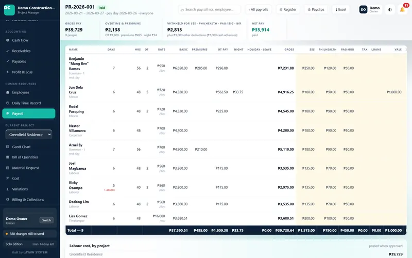Open the Demo Owner profile menu
Viewport: 412px width, 258px height.
pyautogui.click(x=370, y=9)
